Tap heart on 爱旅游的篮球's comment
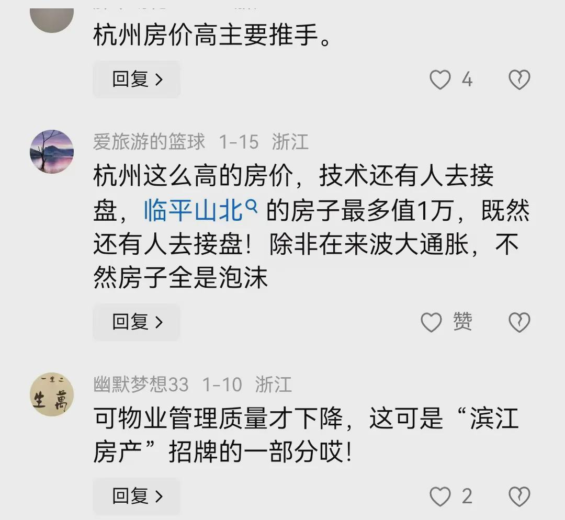The width and height of the screenshot is (565, 520). coord(431,322)
